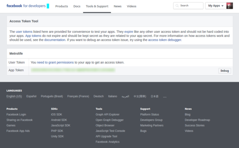Open Blog footer link
The image size is (239, 148).
coord(187,114)
